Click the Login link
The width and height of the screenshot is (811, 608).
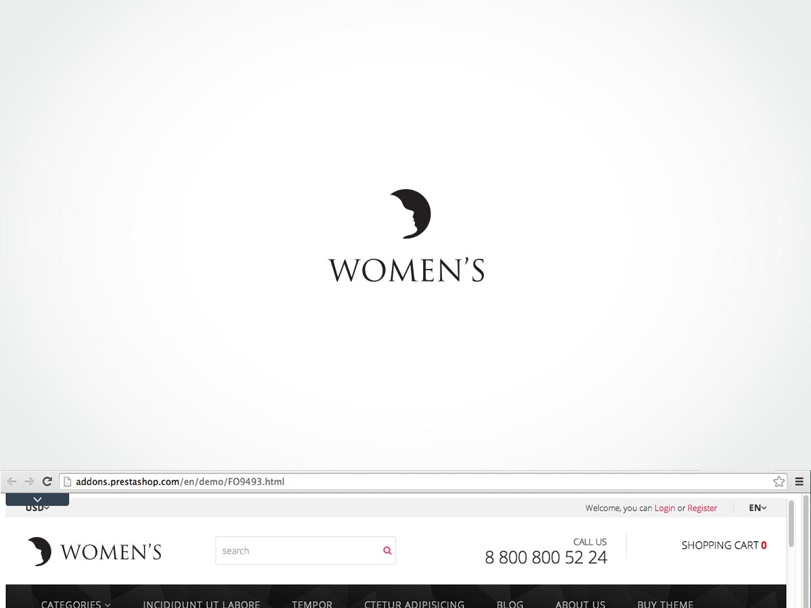pos(665,508)
